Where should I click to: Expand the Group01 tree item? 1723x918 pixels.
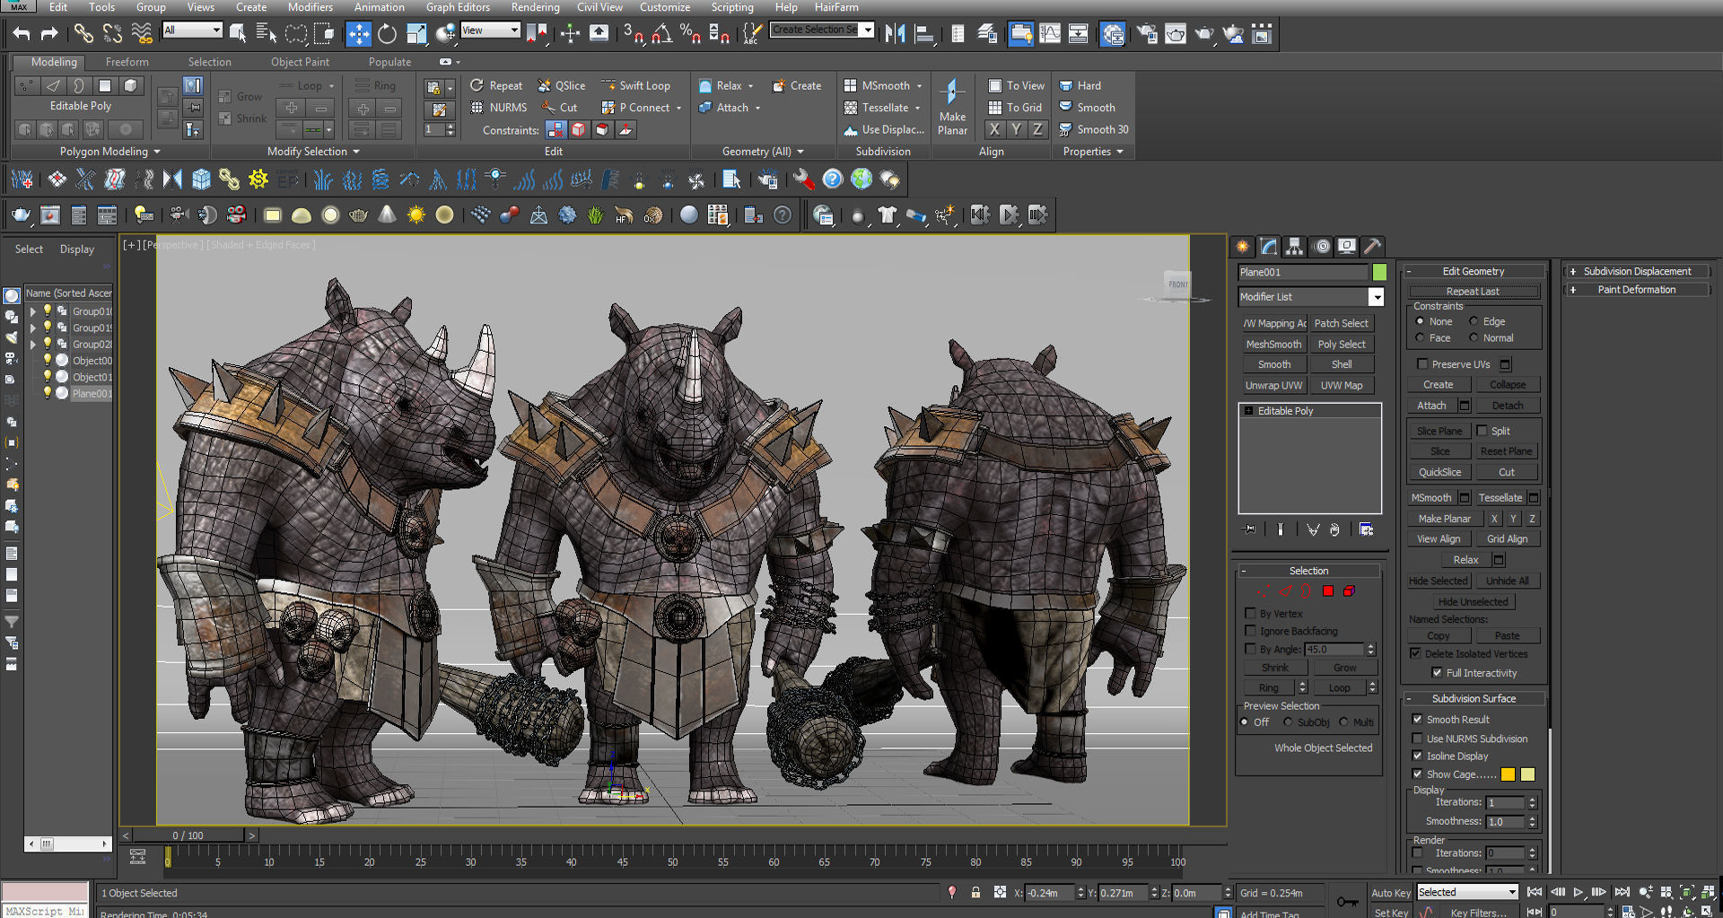(33, 311)
